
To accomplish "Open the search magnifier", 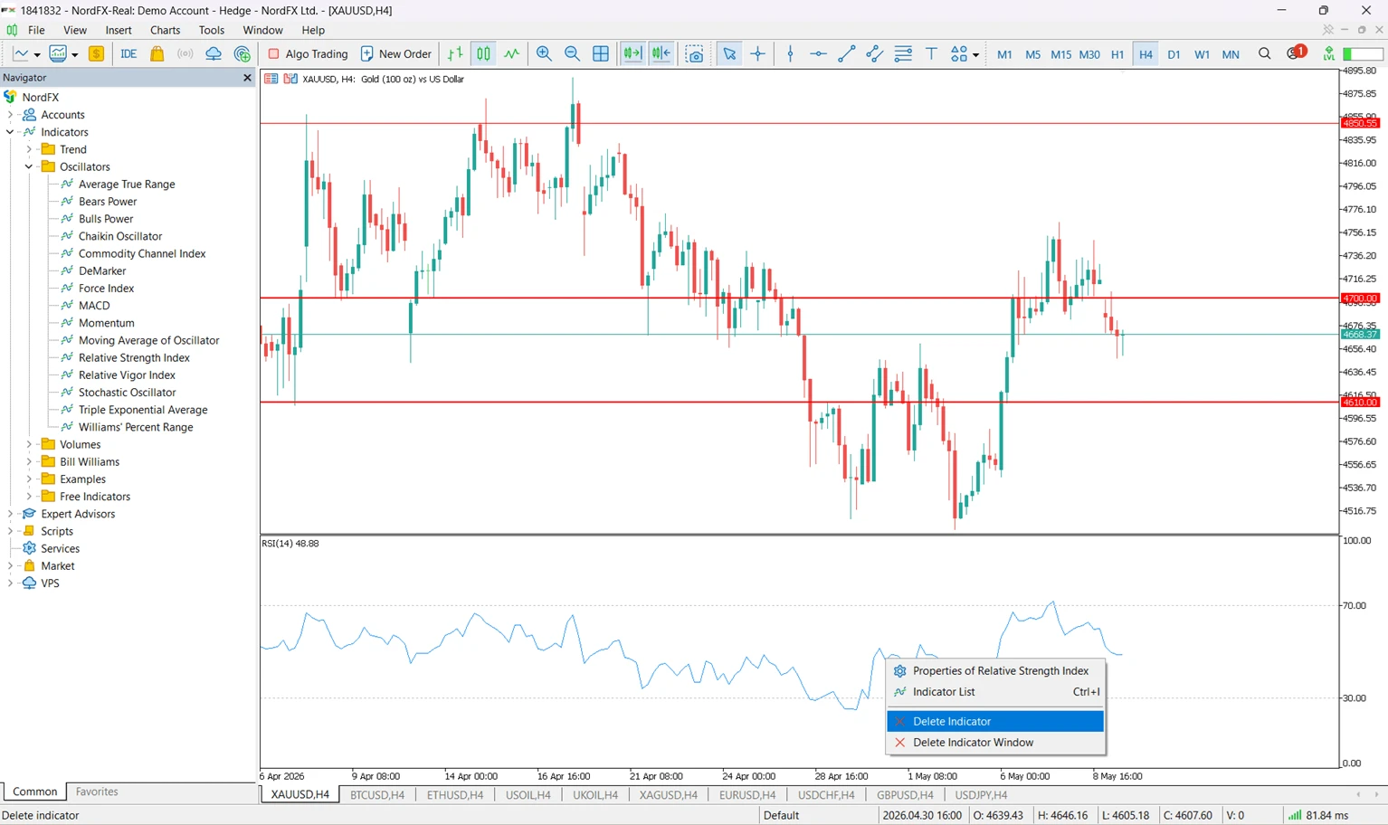I will 1265,54.
